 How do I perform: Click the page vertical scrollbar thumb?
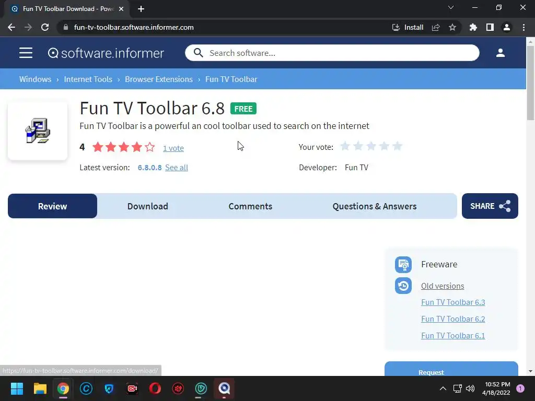pos(530,83)
